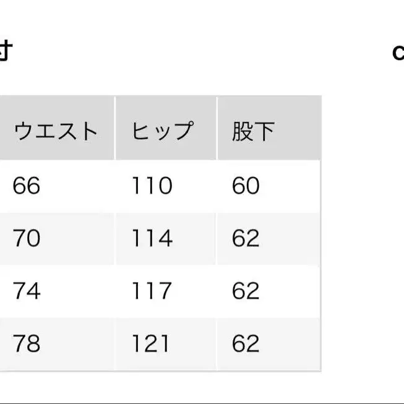The width and height of the screenshot is (404, 404).
Task: Select the hip value 117
Action: (152, 291)
